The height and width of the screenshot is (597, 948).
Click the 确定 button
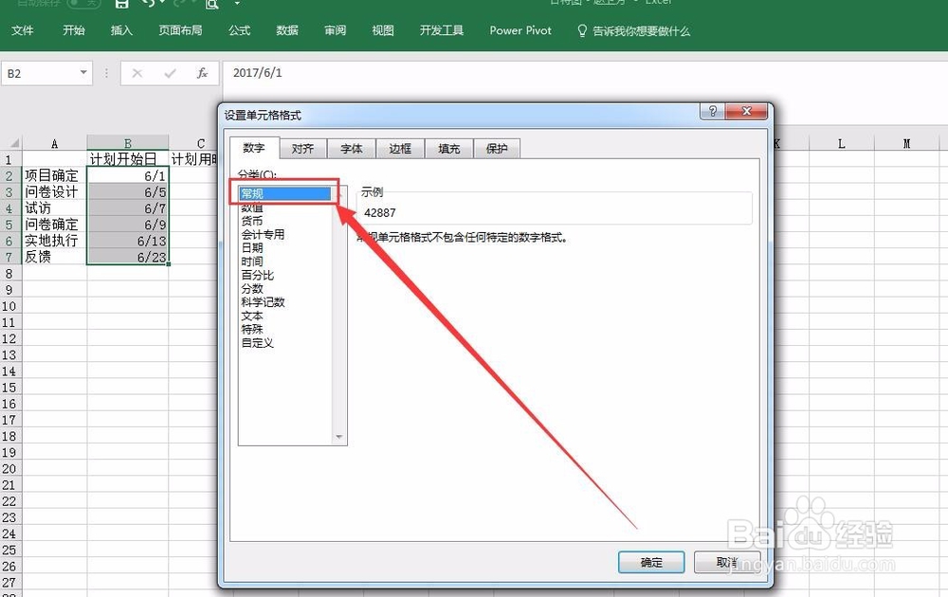point(651,562)
